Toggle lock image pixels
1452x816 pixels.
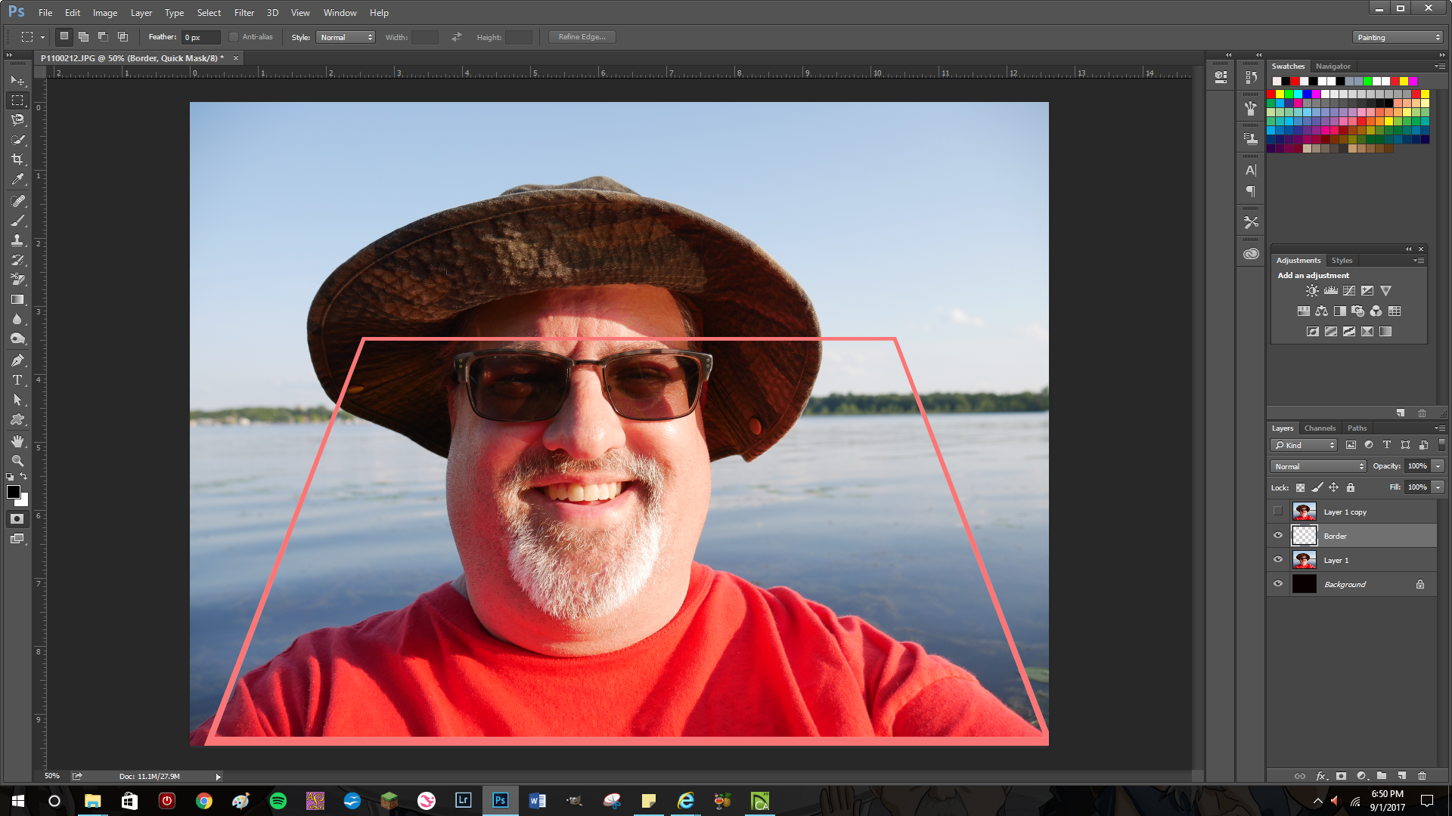[x=1317, y=487]
